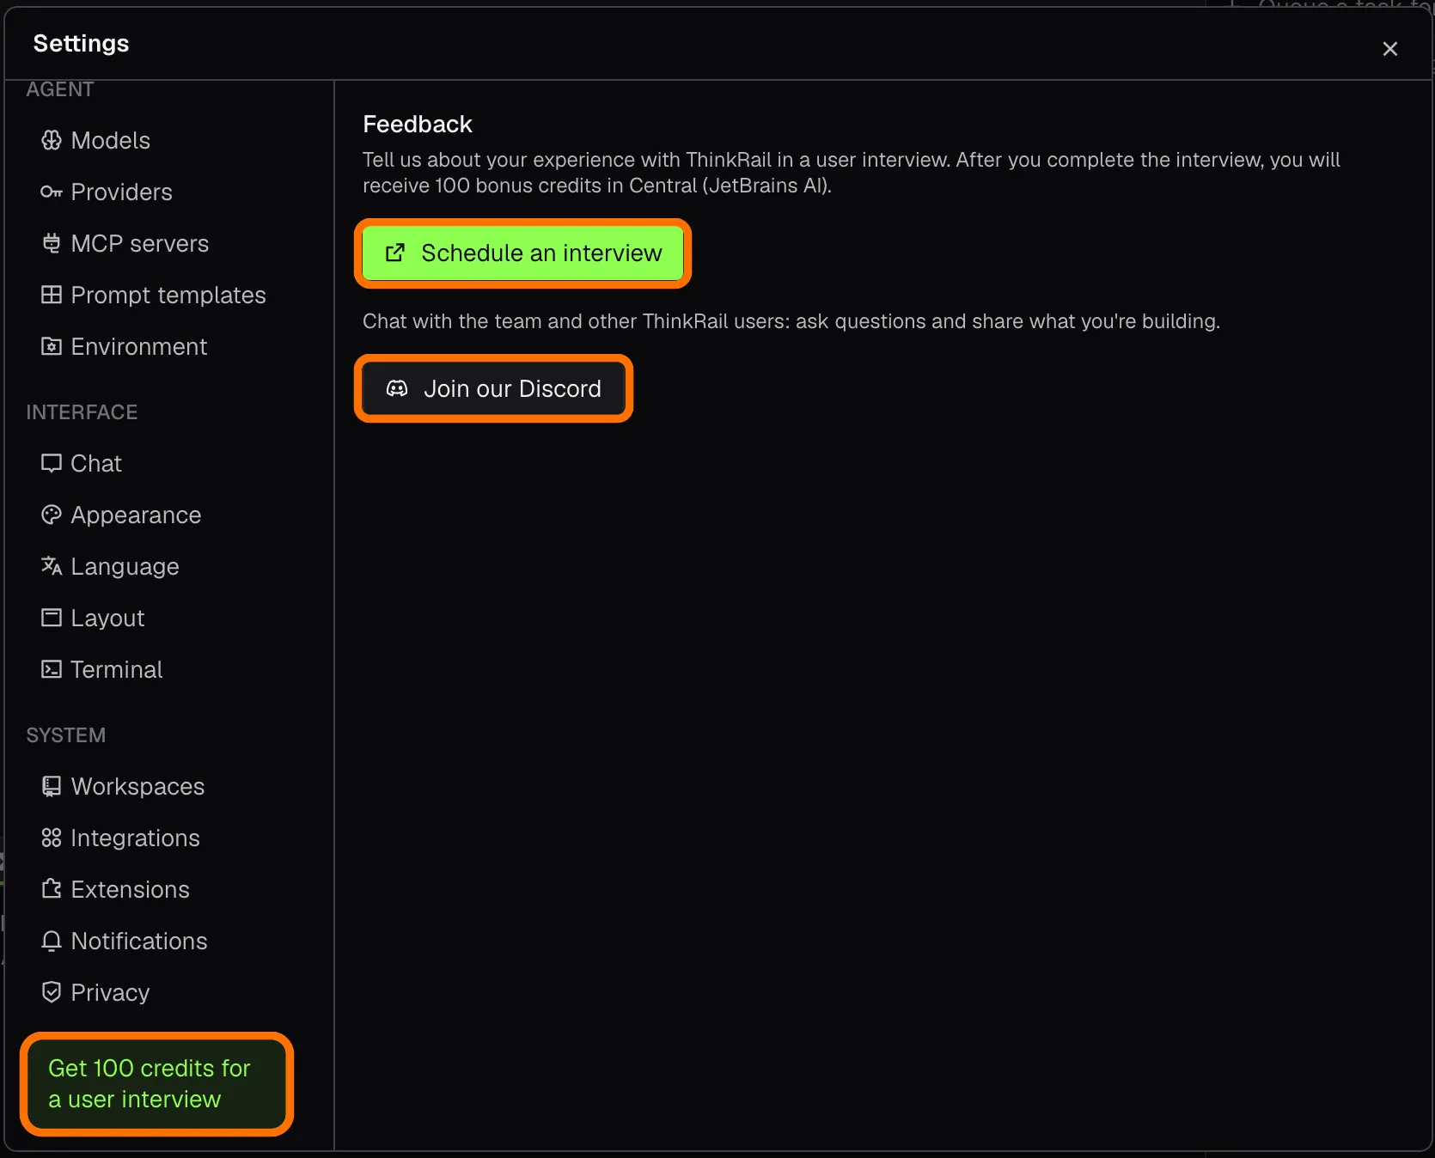Open Layout label in sidebar
The image size is (1435, 1158).
coord(107,618)
